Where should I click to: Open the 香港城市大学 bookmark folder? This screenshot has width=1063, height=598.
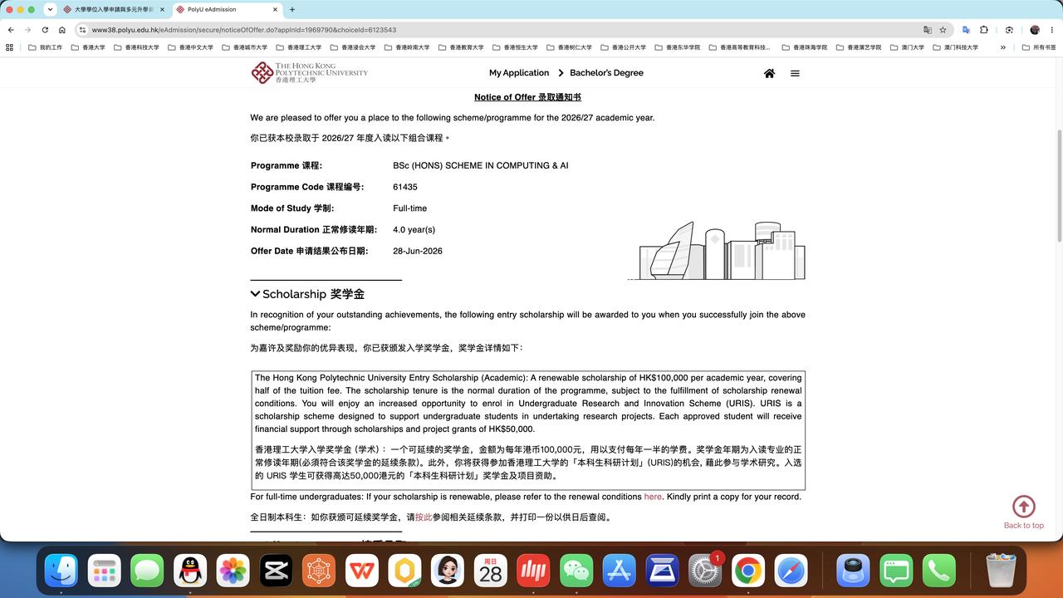(x=245, y=47)
